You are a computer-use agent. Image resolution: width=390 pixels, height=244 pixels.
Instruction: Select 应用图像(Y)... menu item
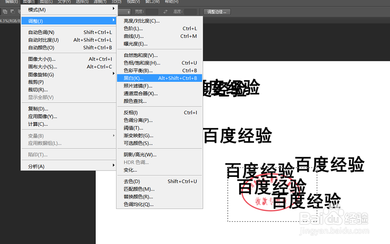pos(69,117)
